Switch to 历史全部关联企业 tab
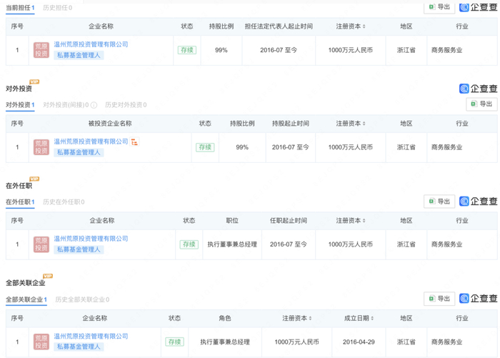 81,299
